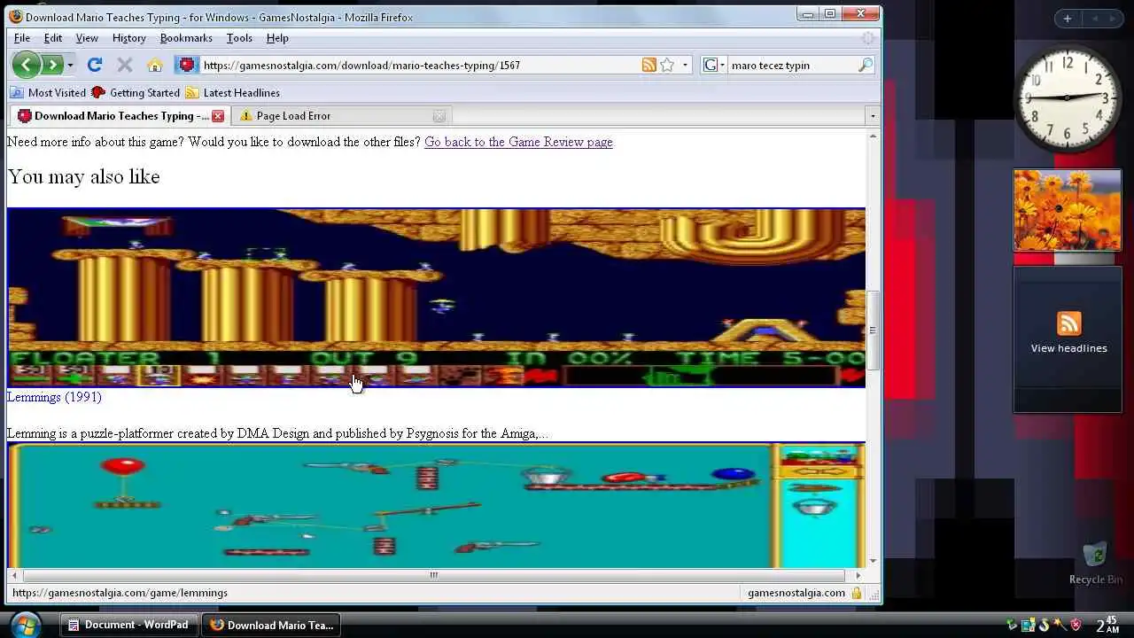Go to the Home page icon
The height and width of the screenshot is (638, 1134).
click(x=155, y=65)
